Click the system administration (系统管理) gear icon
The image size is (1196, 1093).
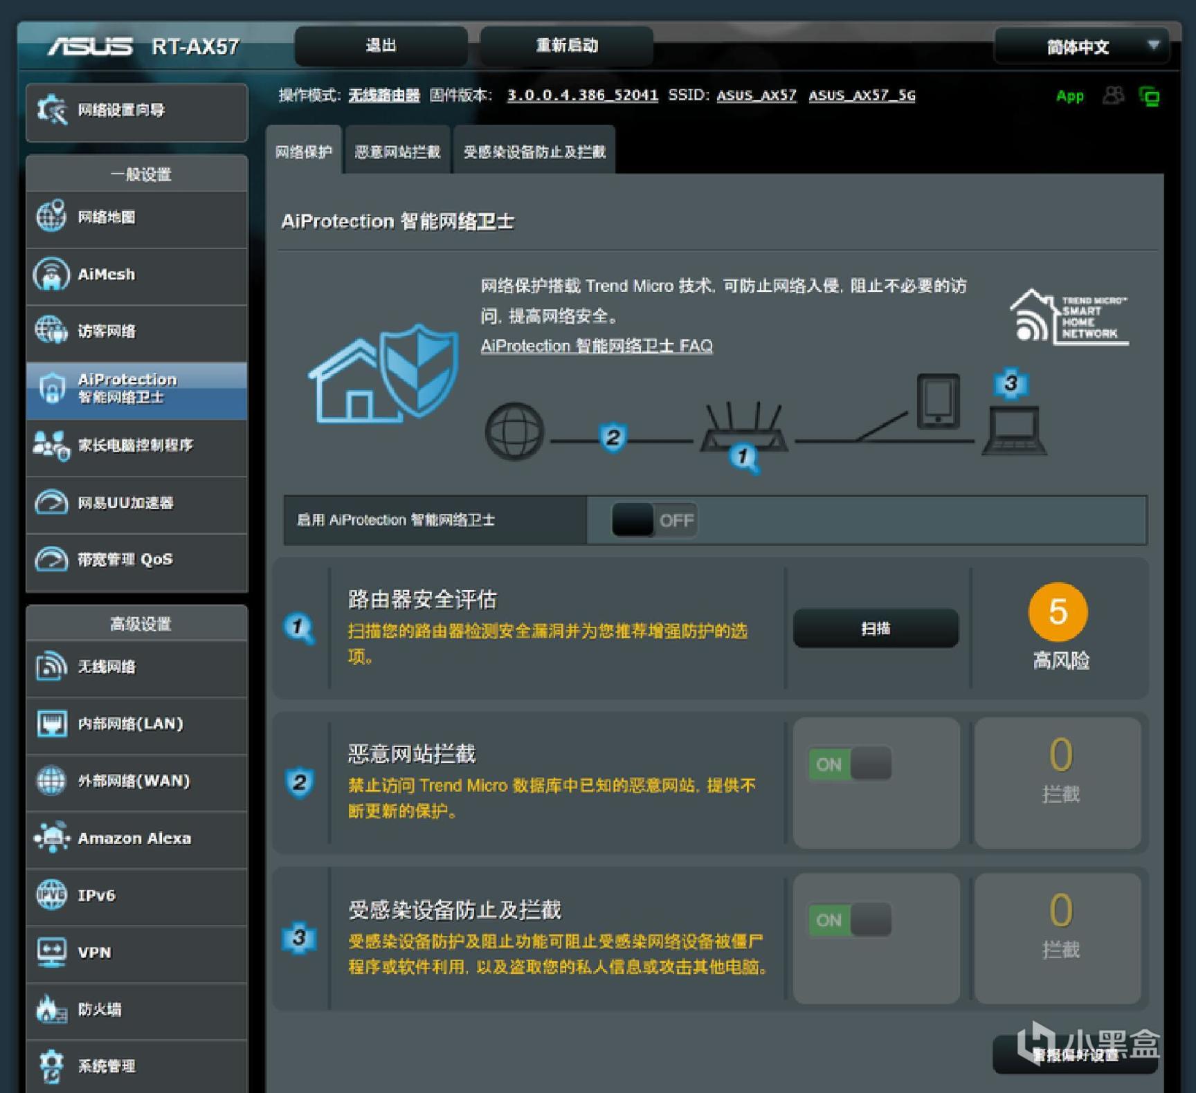51,1066
